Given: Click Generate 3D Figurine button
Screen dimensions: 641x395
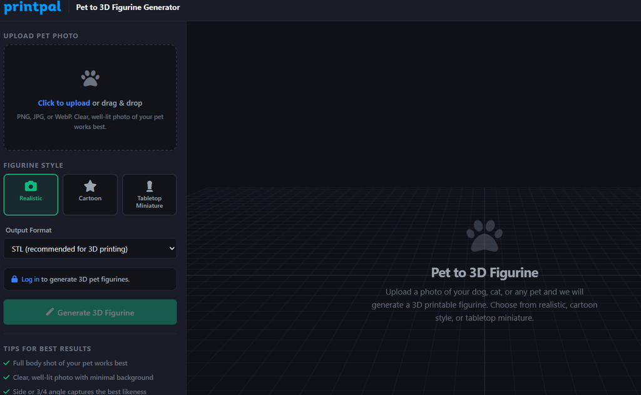Looking at the screenshot, I should [90, 312].
